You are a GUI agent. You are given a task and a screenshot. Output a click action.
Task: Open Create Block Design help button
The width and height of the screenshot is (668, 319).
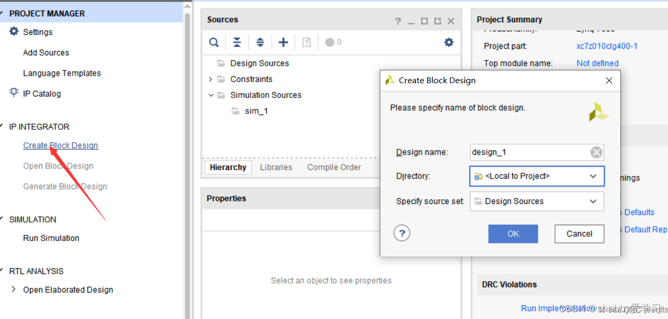(x=402, y=233)
